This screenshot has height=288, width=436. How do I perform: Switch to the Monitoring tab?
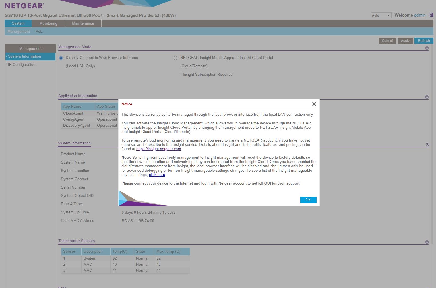pyautogui.click(x=48, y=23)
